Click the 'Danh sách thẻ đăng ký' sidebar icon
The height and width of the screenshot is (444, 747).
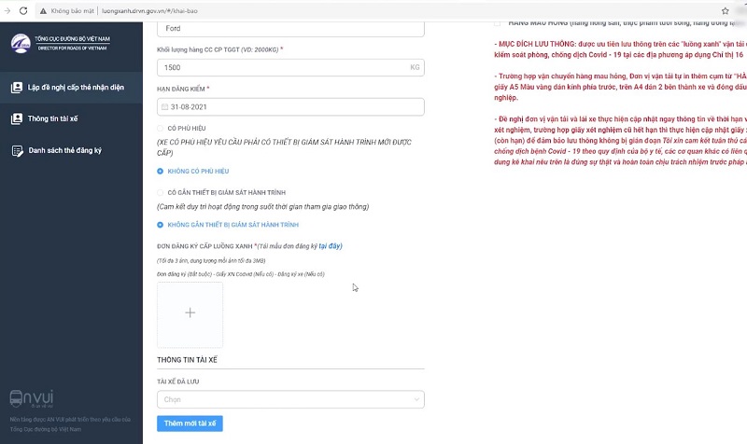[16, 150]
